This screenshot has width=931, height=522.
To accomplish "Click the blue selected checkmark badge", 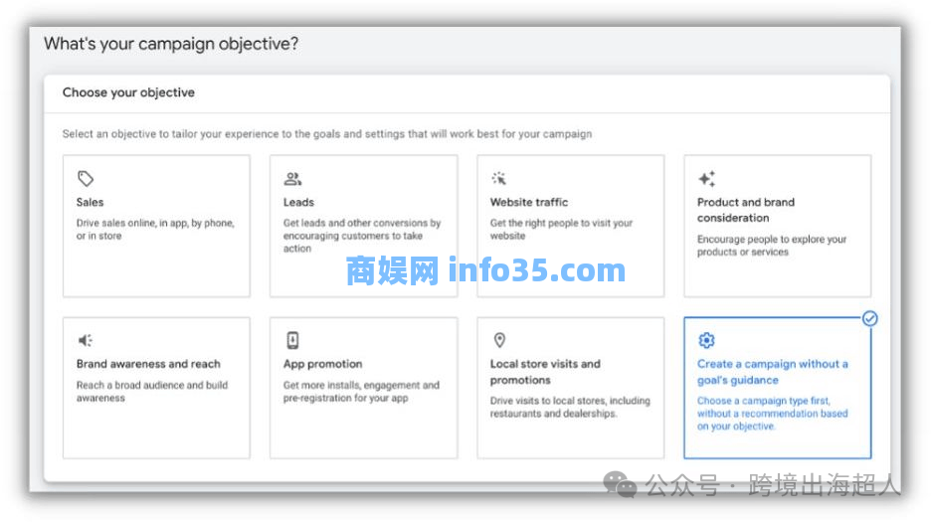I will click(x=870, y=318).
